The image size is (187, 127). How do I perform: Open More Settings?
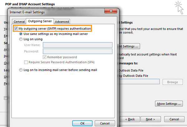click(169, 104)
